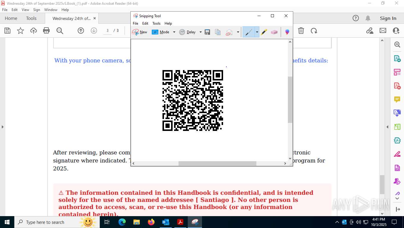Viewport: 404px width, 228px height.
Task: Expand the left navigation pane arrow
Action: pyautogui.click(x=2, y=127)
